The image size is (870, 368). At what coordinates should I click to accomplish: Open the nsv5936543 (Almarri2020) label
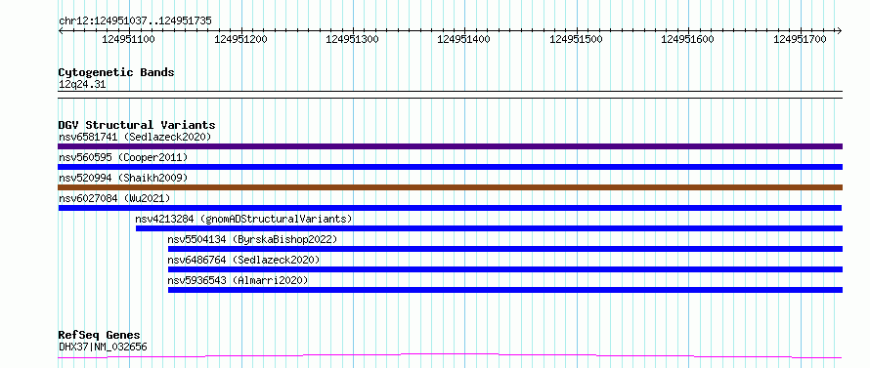point(238,280)
